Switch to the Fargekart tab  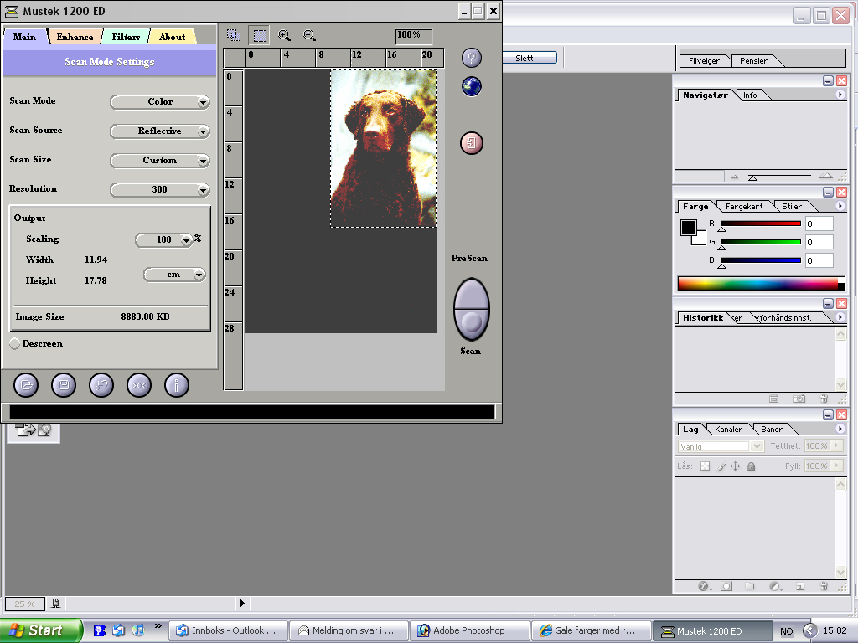tap(744, 207)
